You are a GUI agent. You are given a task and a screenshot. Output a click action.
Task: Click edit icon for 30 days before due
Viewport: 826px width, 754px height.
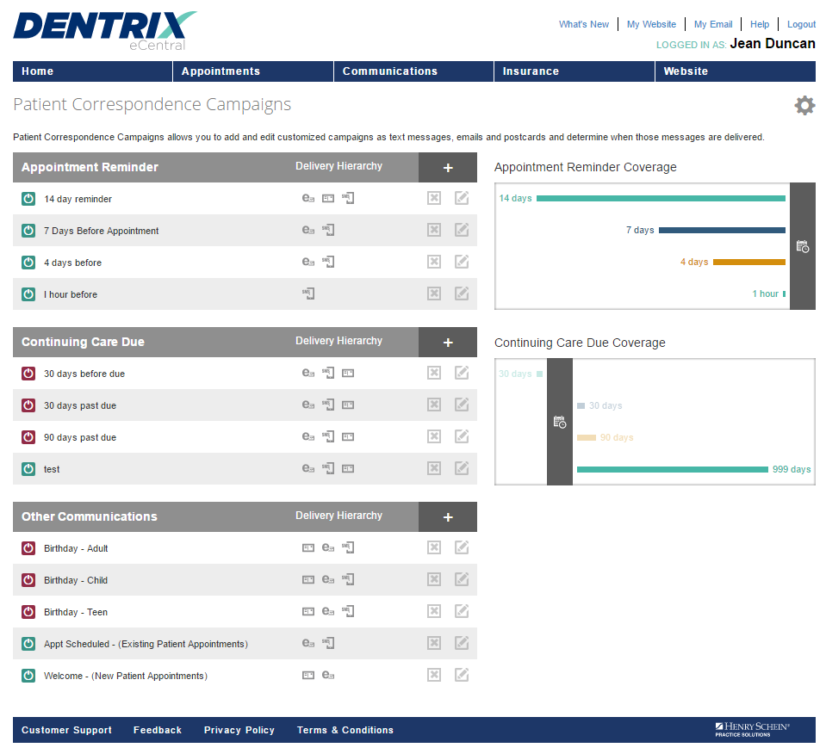click(462, 373)
